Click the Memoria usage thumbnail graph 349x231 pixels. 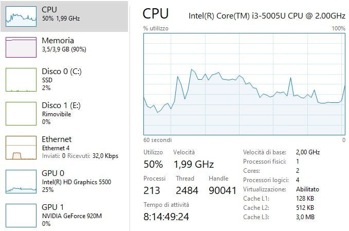point(21,47)
